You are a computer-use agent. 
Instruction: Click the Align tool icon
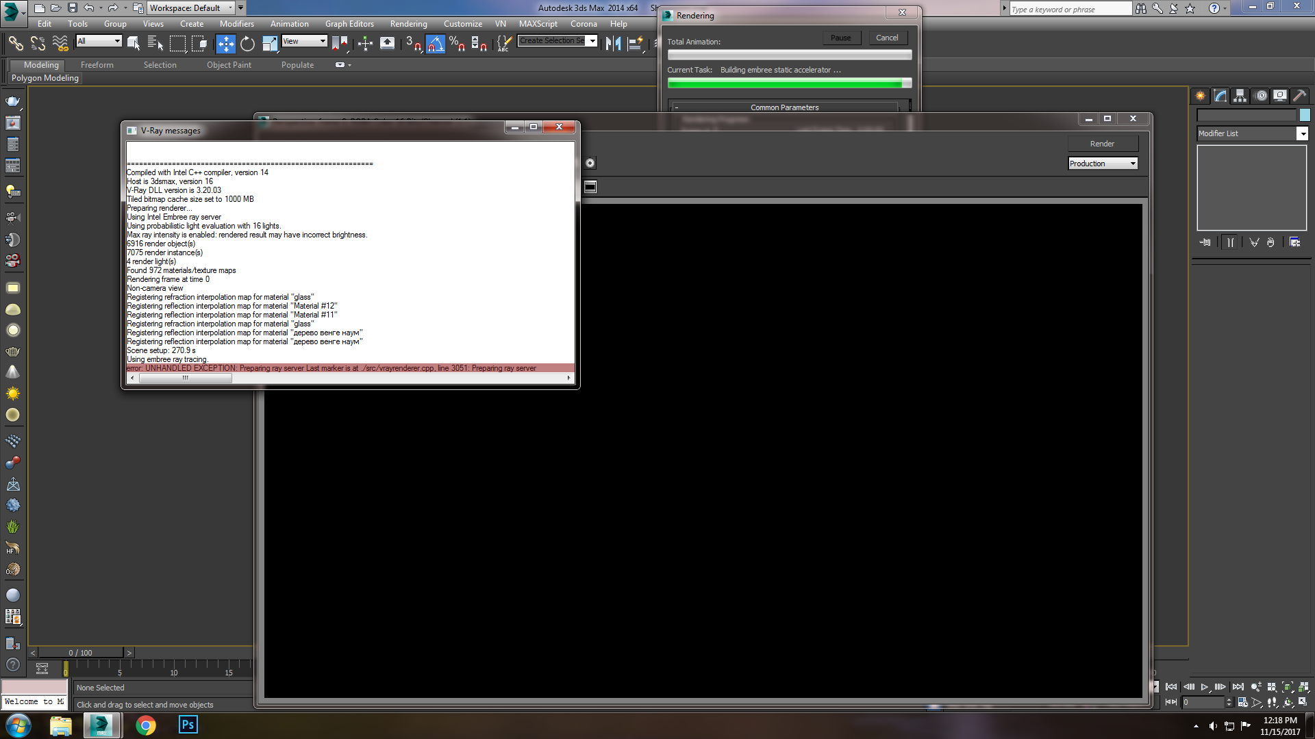click(x=636, y=44)
